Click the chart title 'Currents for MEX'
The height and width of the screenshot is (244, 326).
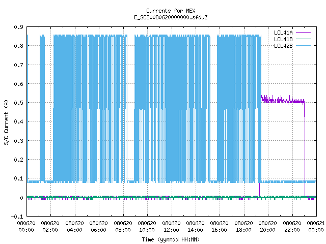click(x=171, y=11)
